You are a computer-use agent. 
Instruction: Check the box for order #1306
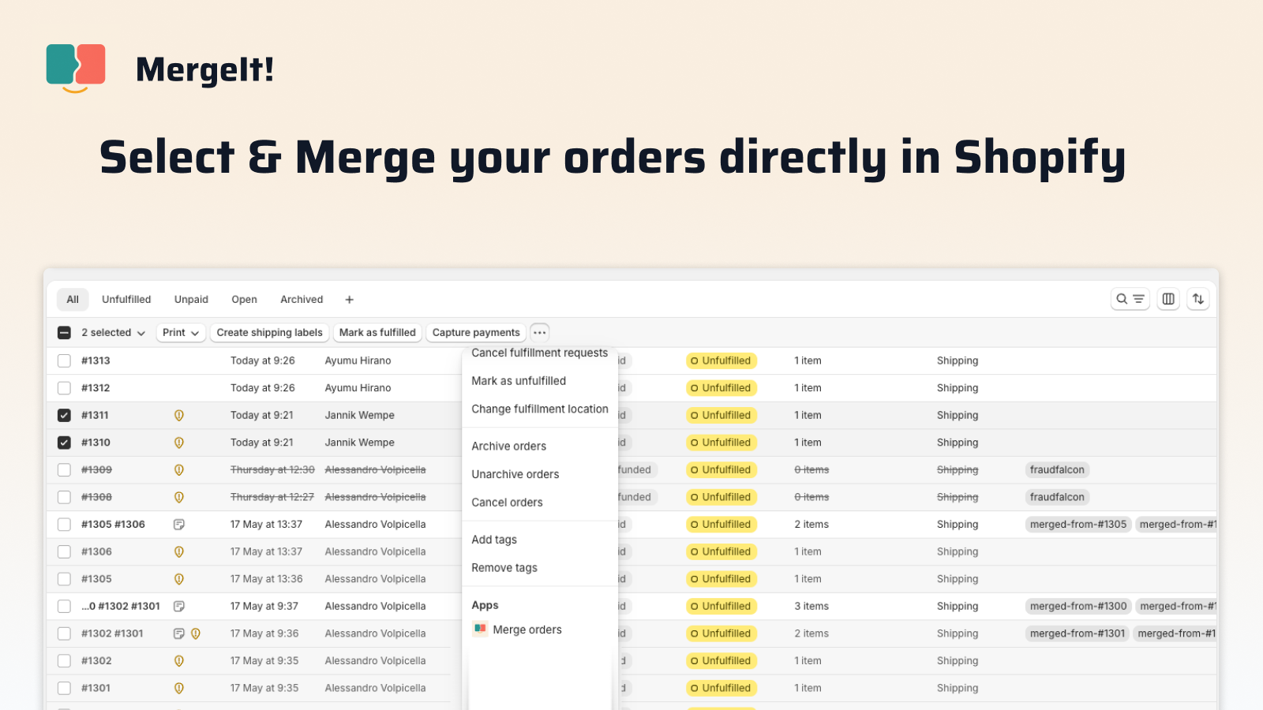[64, 551]
